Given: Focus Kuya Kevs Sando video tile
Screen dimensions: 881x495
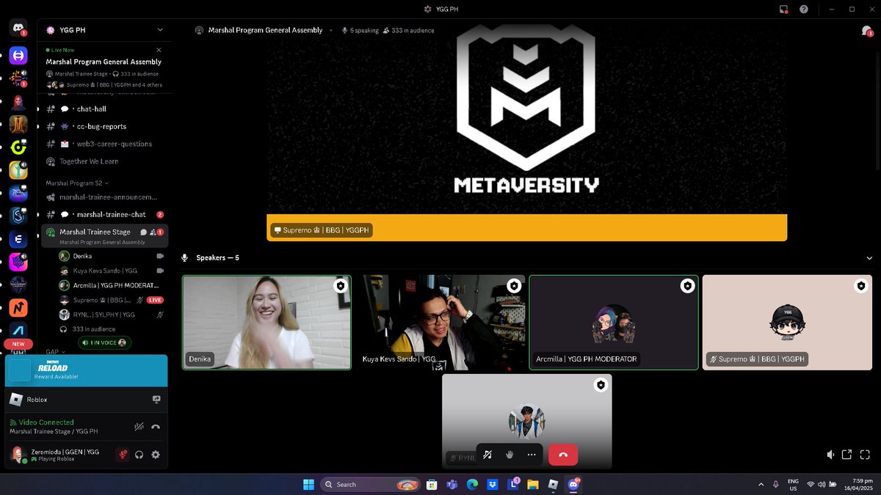Looking at the screenshot, I should pos(440,323).
